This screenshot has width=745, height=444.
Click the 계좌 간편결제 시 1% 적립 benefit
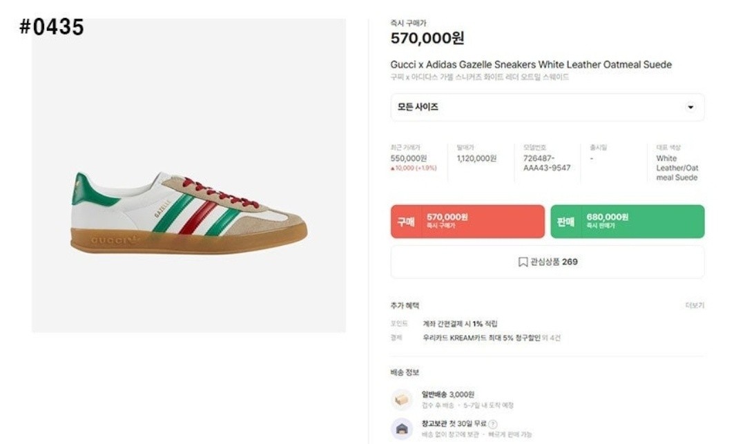pyautogui.click(x=460, y=323)
